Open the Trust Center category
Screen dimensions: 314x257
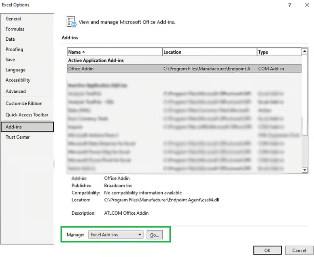click(17, 137)
